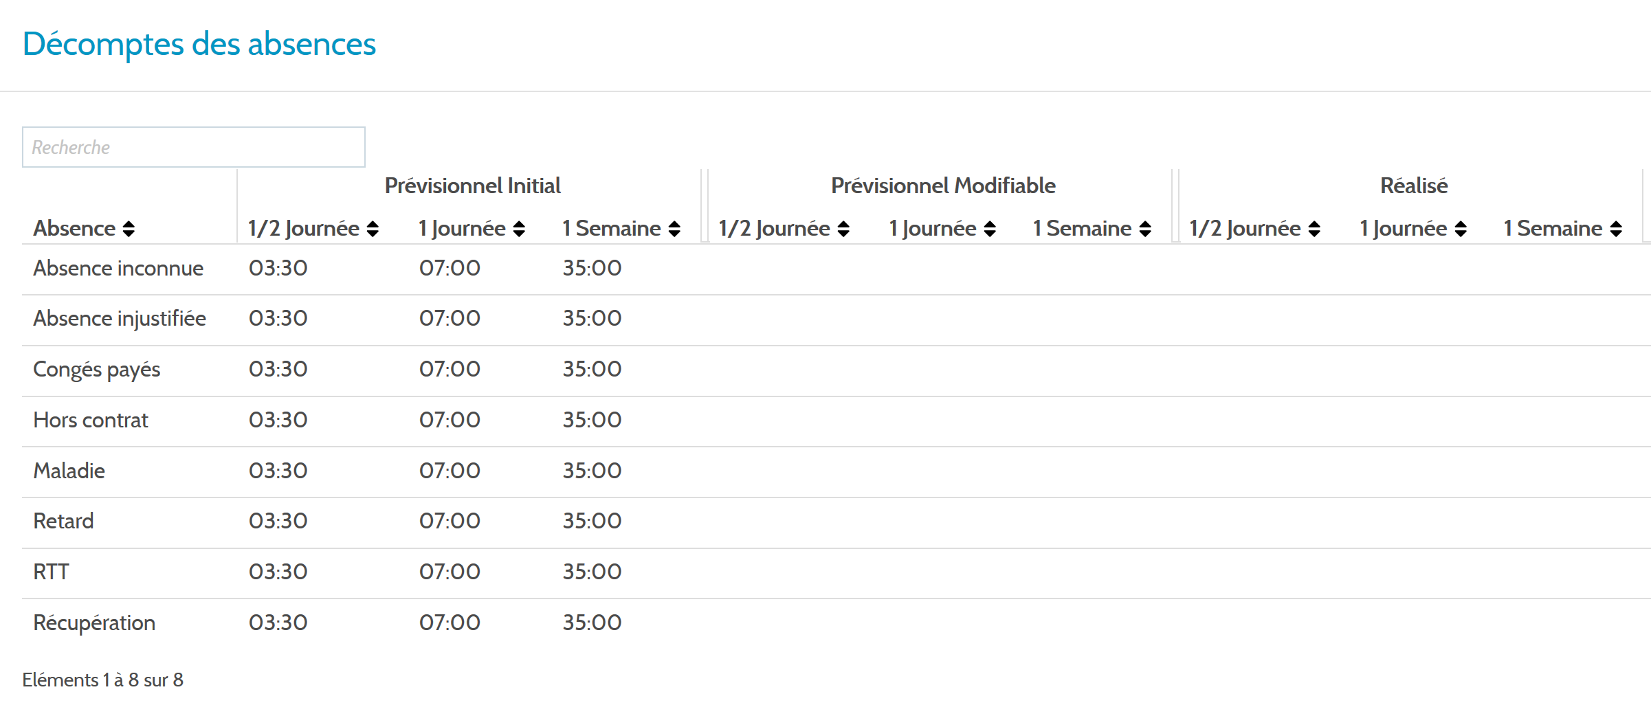Select the RTT row

pyautogui.click(x=836, y=572)
